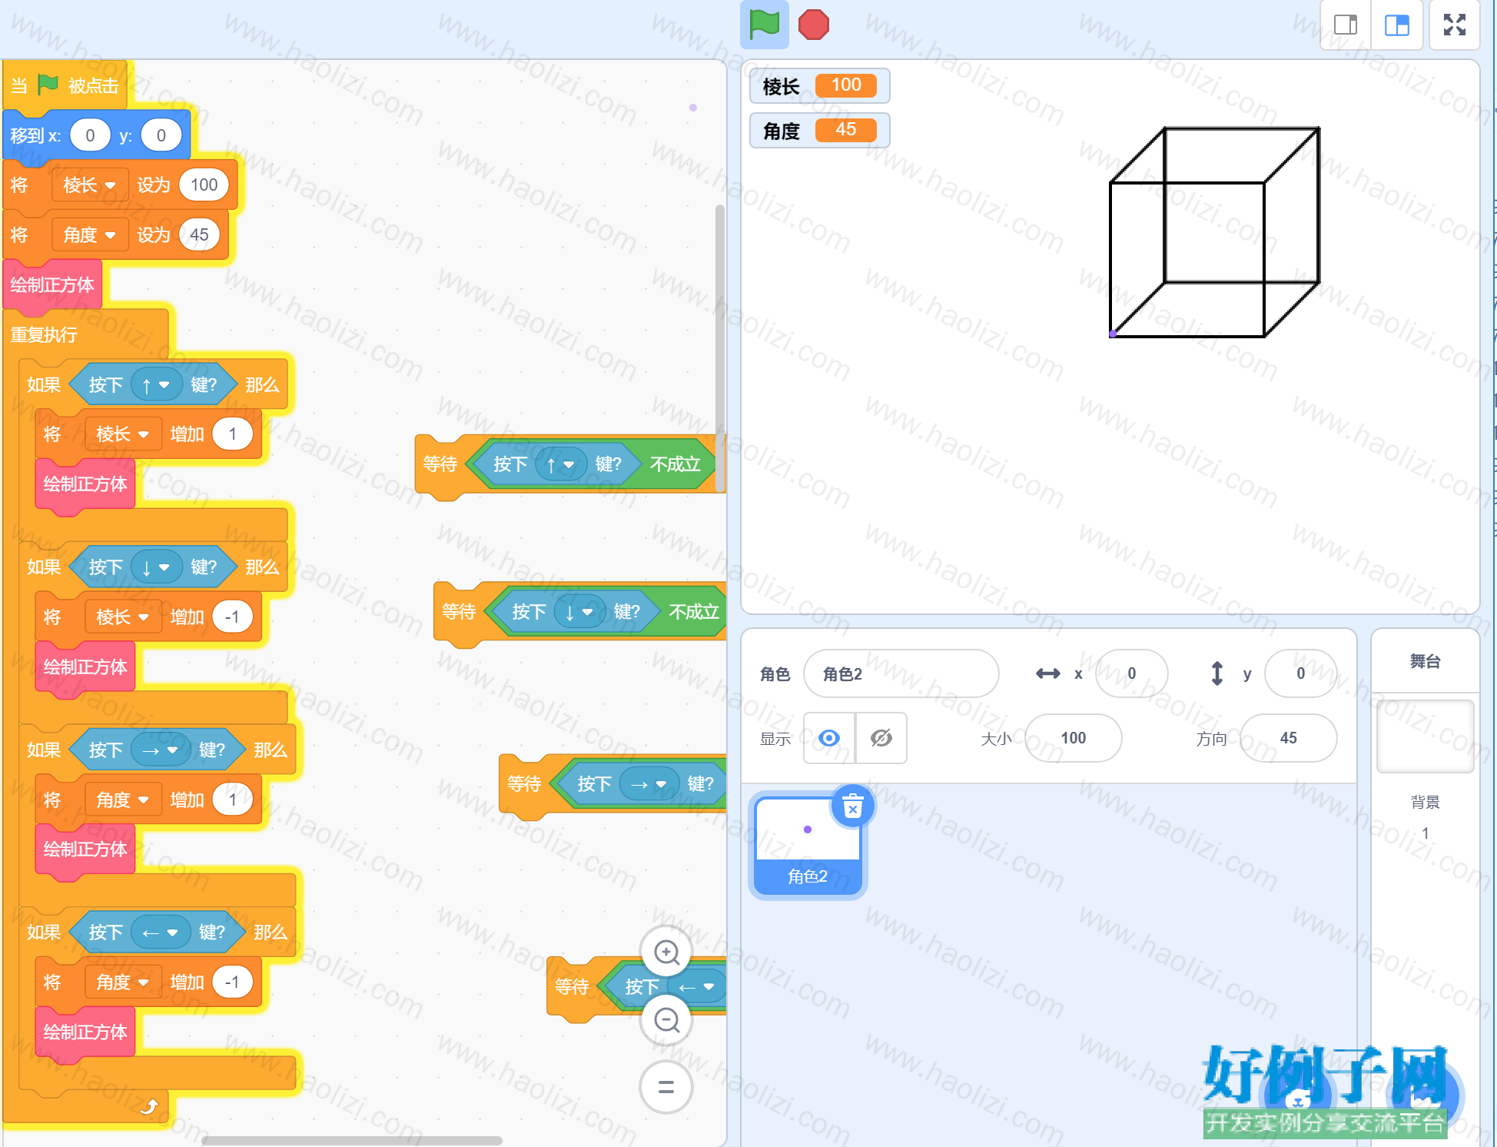This screenshot has height=1147, width=1497.
Task: Open the right arrow key dropdown in 如果 block
Action: point(161,750)
